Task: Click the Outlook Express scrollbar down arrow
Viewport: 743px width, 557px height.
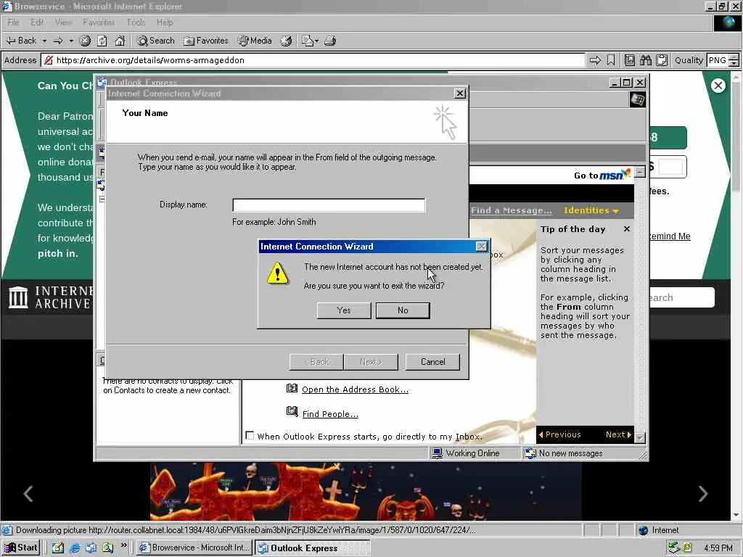Action: coord(640,437)
